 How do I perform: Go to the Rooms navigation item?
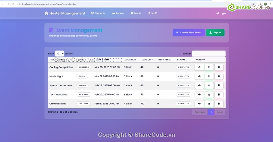tap(118, 13)
